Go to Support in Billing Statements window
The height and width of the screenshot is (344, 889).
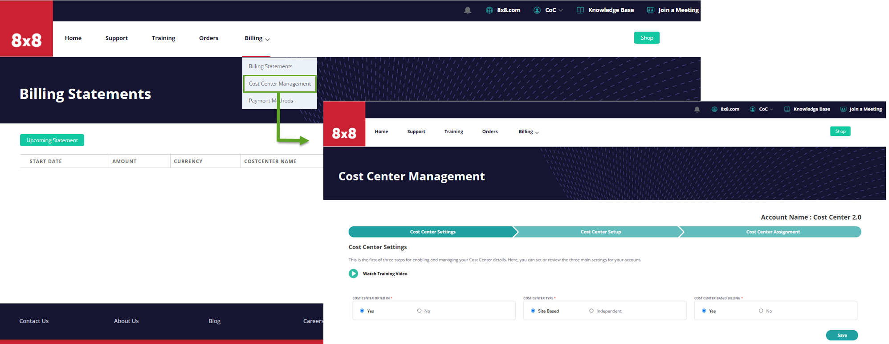tap(117, 38)
